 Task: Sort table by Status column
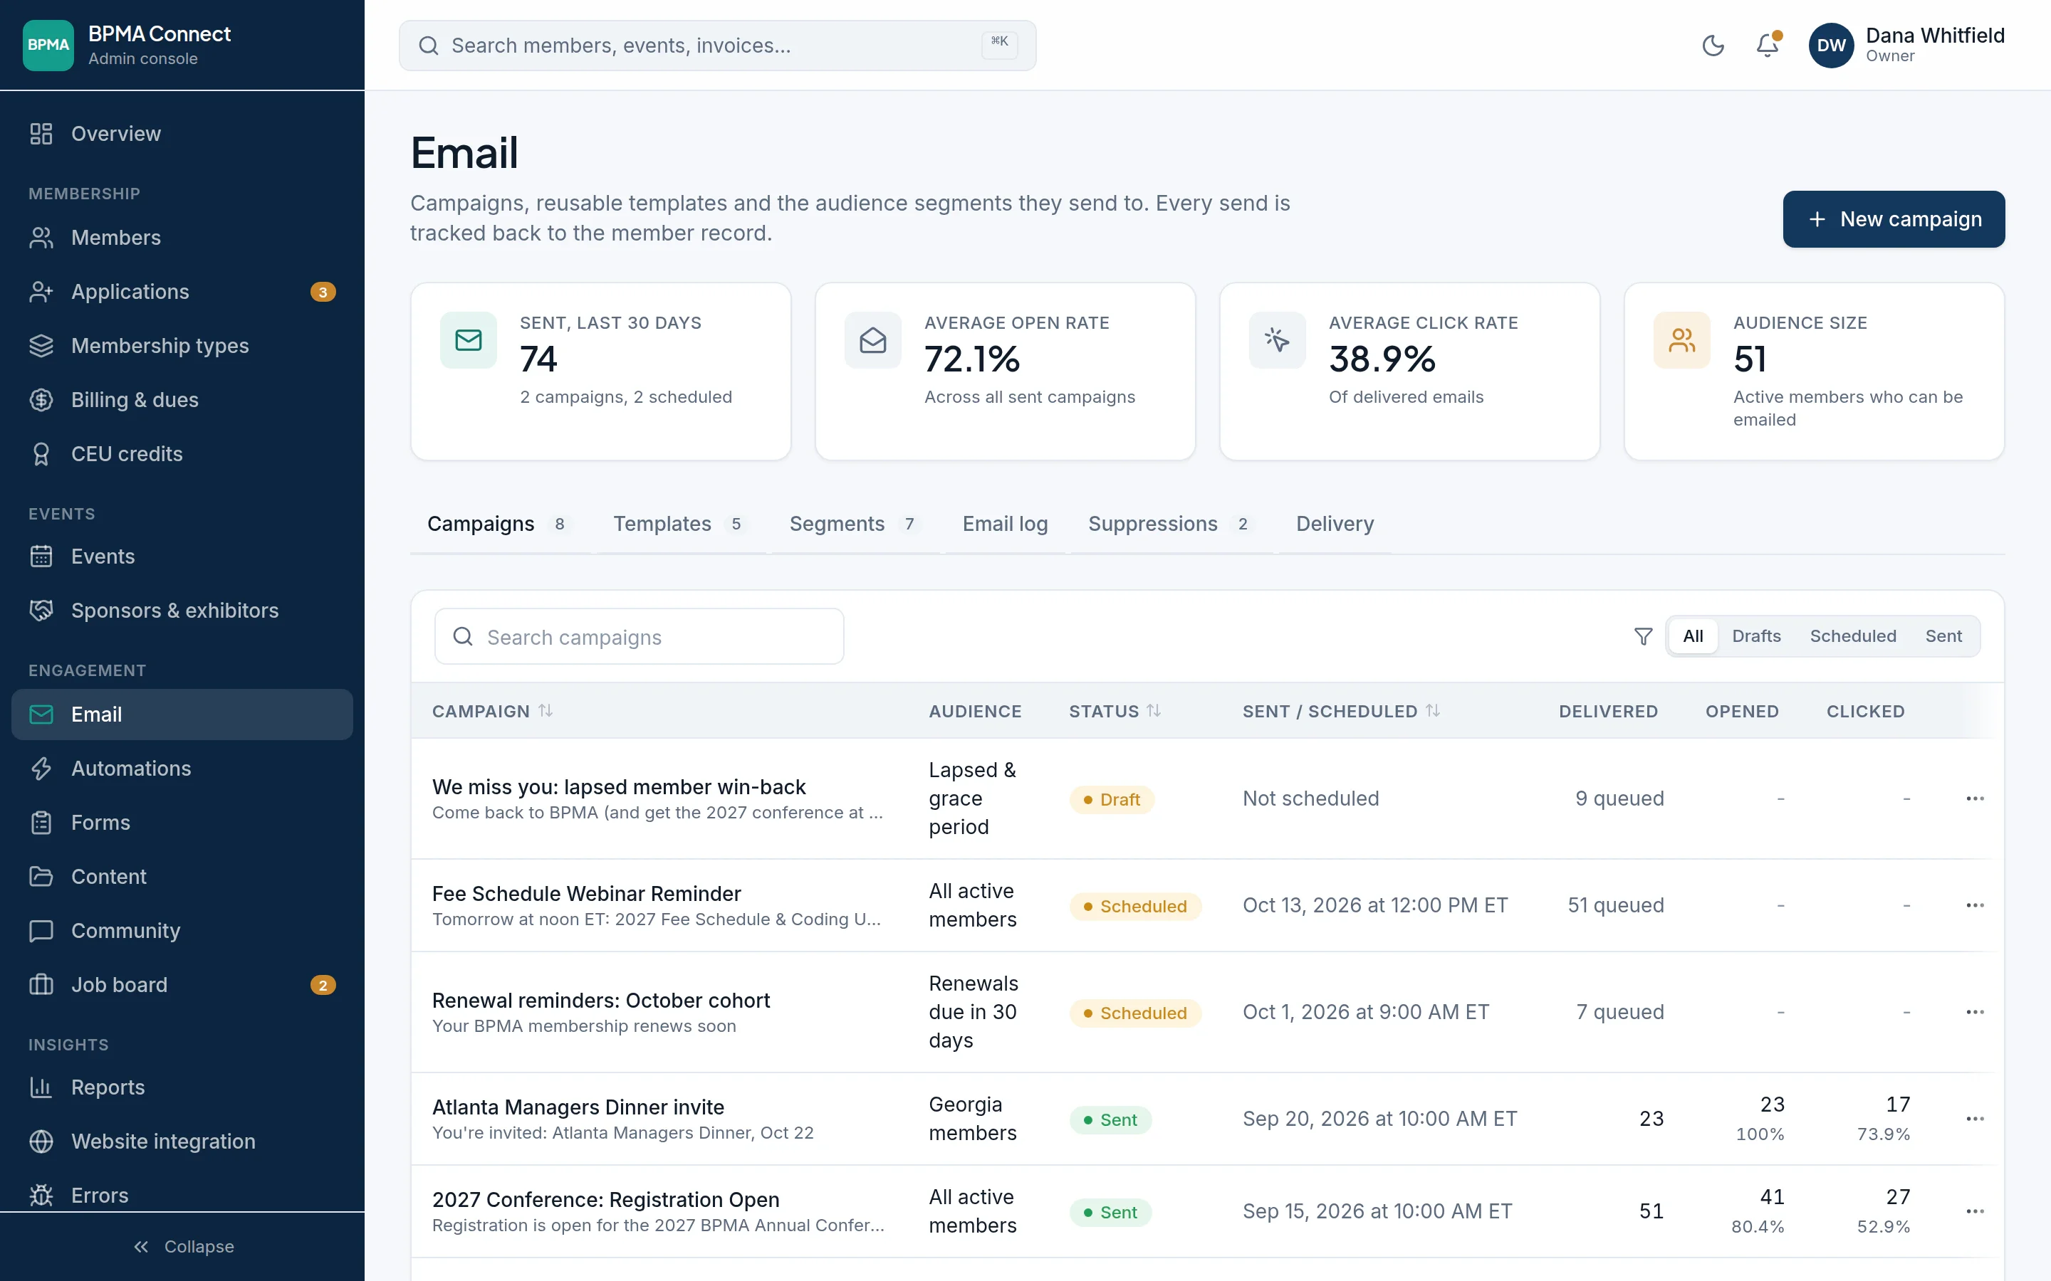click(x=1115, y=712)
